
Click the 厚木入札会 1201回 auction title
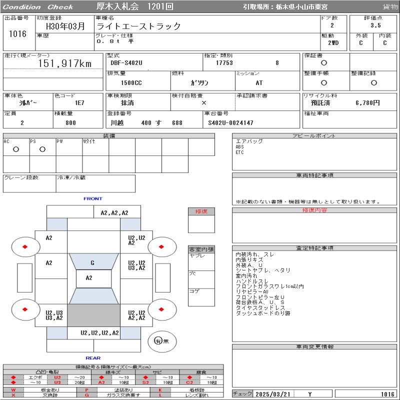point(134,6)
